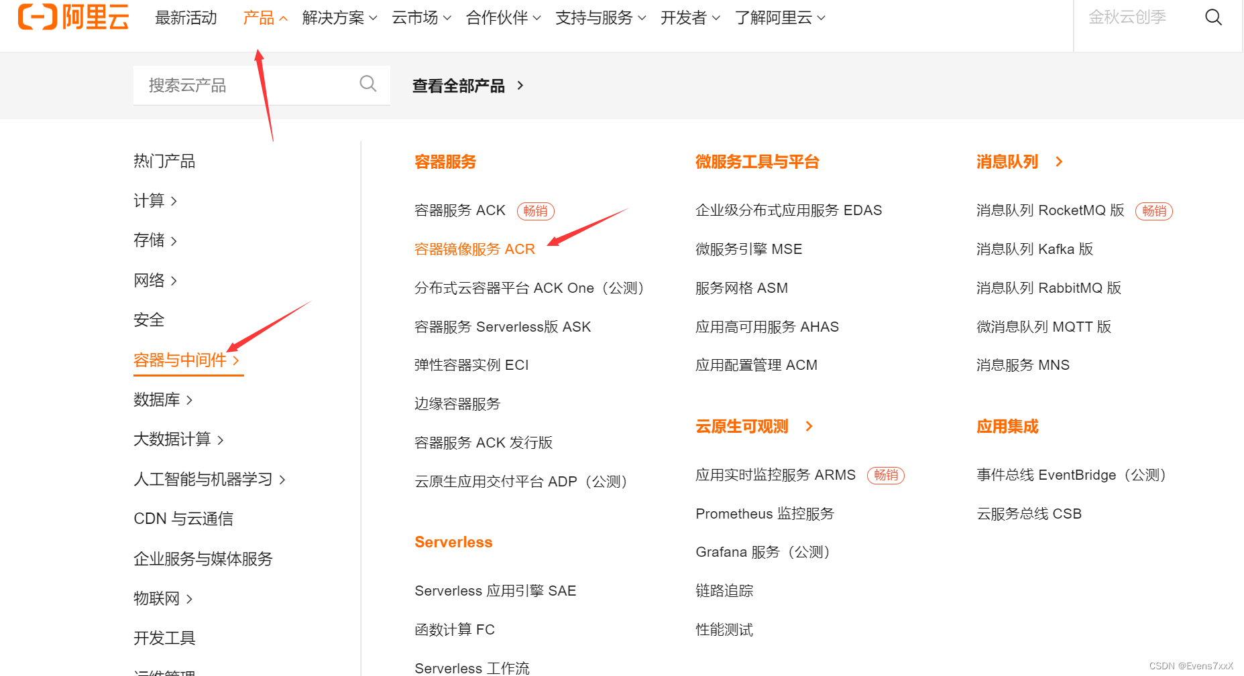1244x676 pixels.
Task: Open 应用配置管理 ACM link
Action: 756,365
